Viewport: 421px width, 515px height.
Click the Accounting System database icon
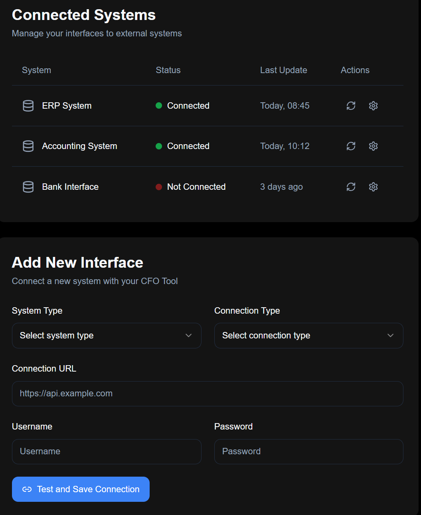coord(28,146)
